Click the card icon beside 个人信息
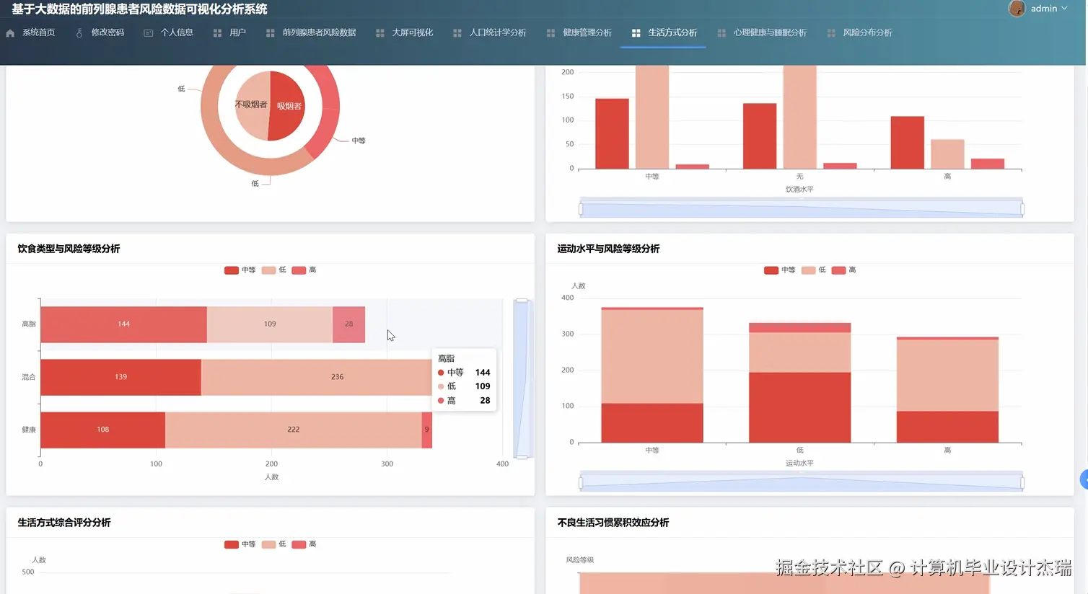This screenshot has height=594, width=1088. [x=149, y=33]
